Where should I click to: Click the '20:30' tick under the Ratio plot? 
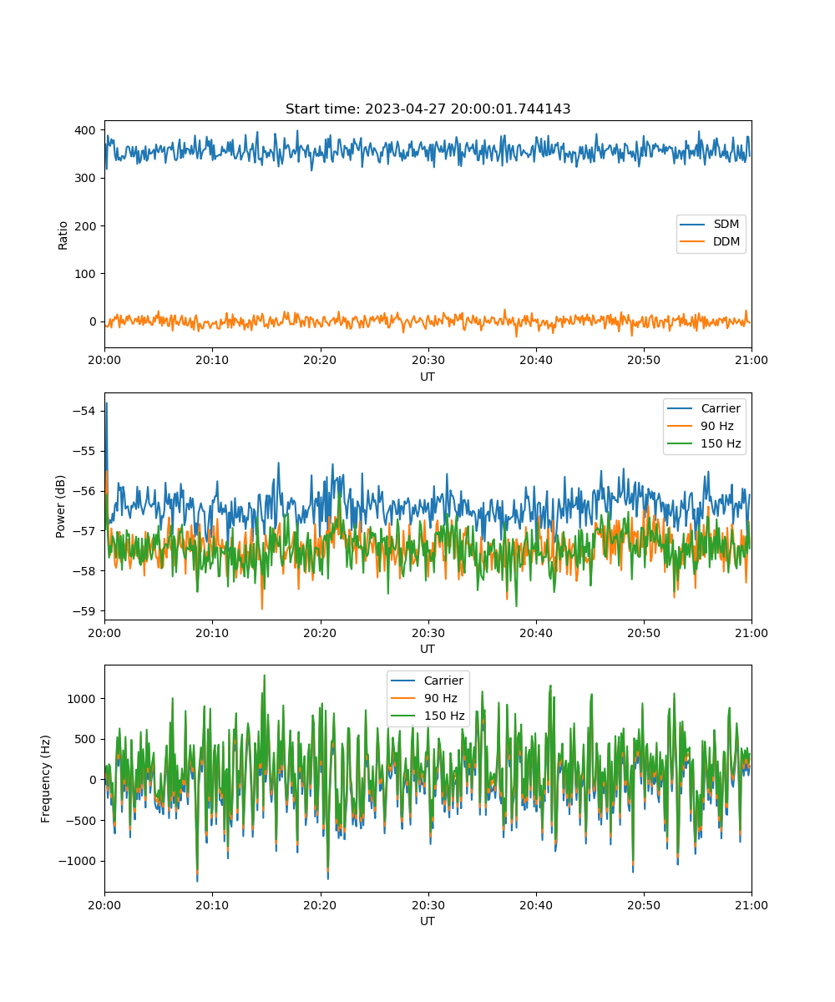[428, 361]
